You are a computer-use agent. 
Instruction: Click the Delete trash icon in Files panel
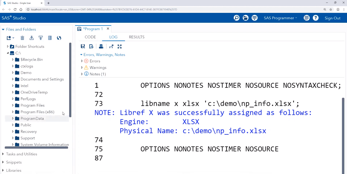coord(22,38)
